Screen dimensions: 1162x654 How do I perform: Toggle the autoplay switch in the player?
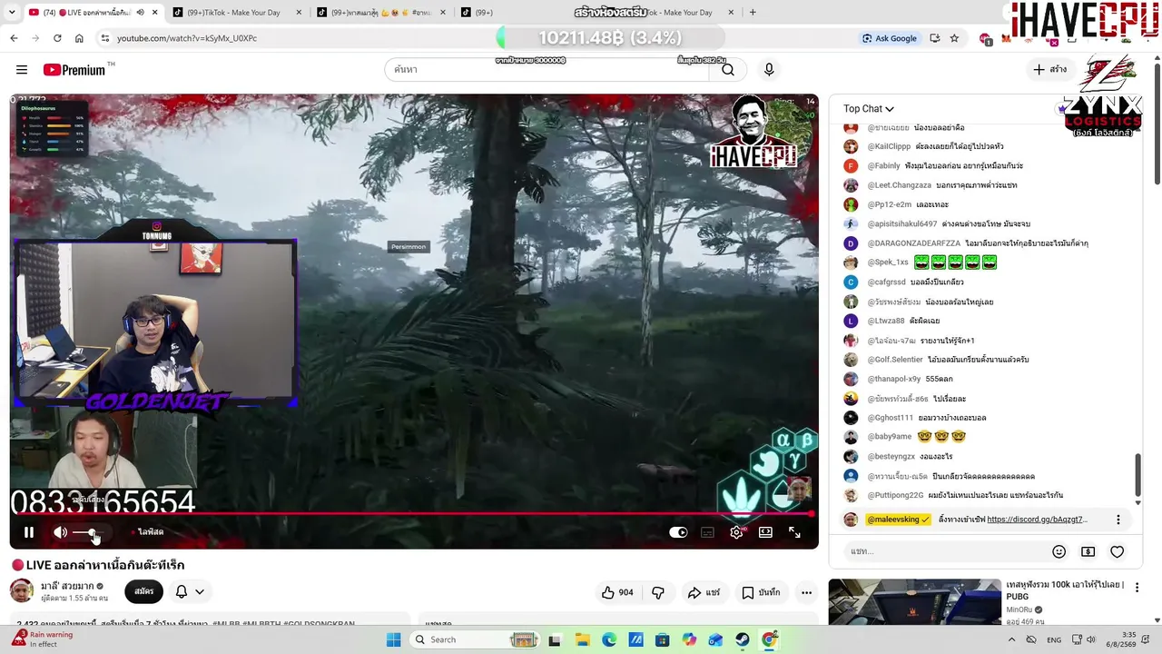coord(678,532)
